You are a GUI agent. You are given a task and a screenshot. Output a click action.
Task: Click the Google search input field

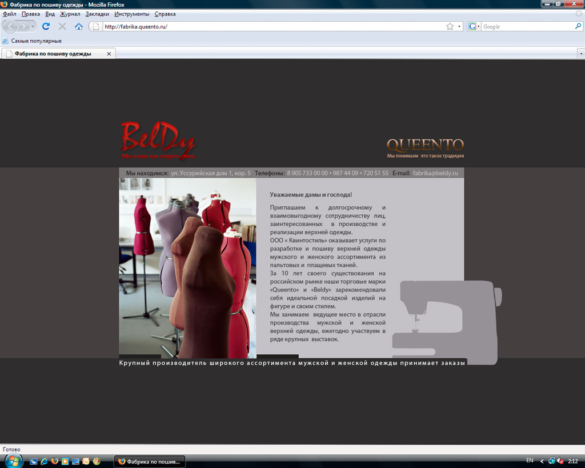527,26
